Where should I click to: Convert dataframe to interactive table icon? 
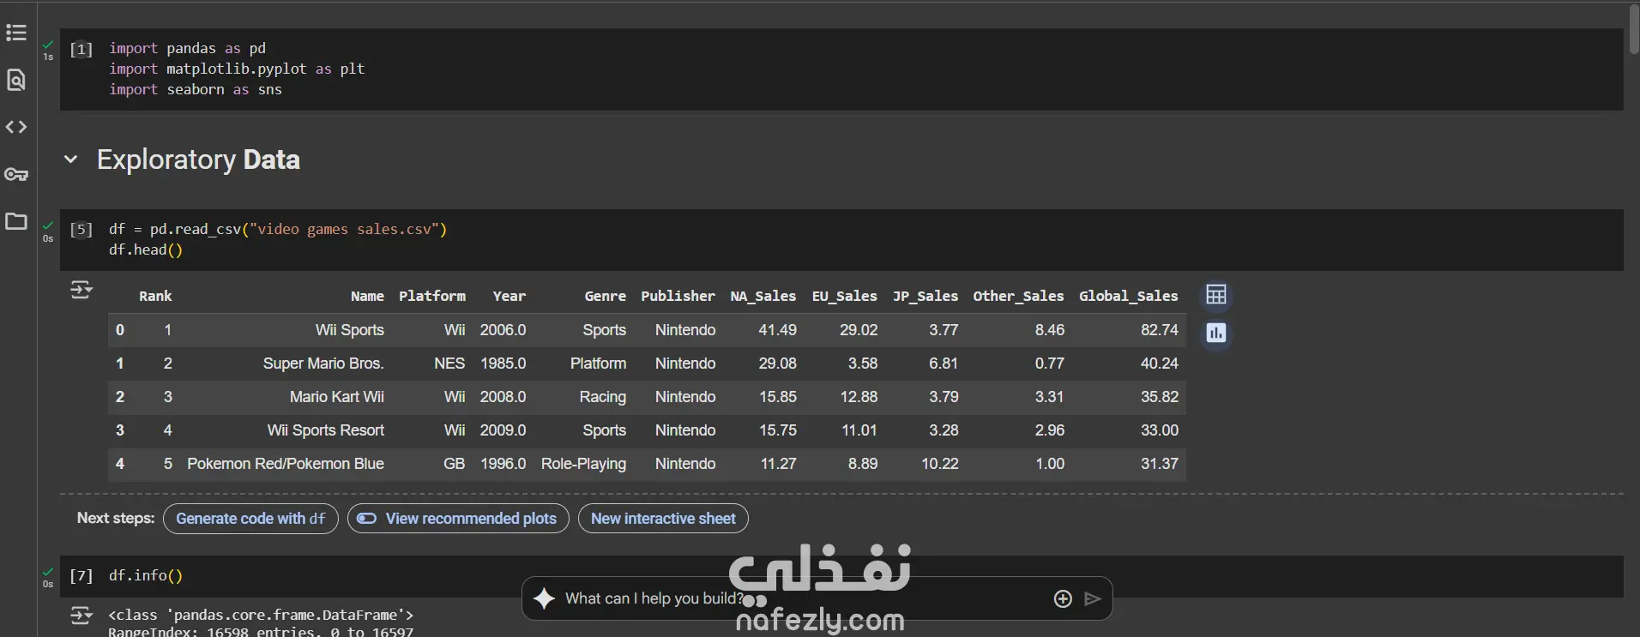(1216, 296)
